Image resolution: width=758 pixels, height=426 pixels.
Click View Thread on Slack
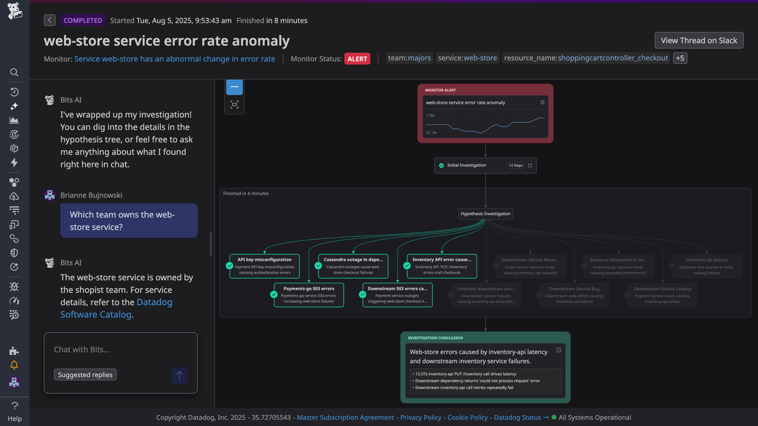tap(699, 40)
